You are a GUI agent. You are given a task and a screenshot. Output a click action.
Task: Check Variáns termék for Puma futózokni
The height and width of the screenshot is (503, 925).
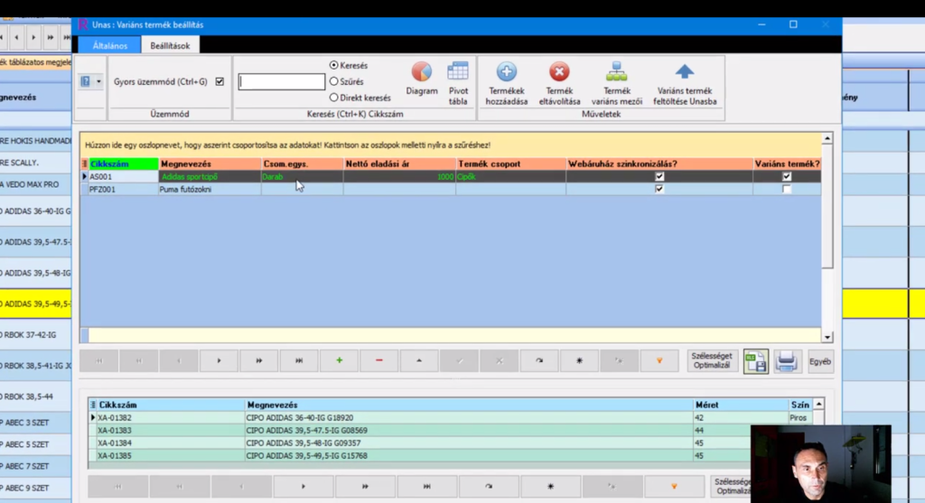coord(787,190)
